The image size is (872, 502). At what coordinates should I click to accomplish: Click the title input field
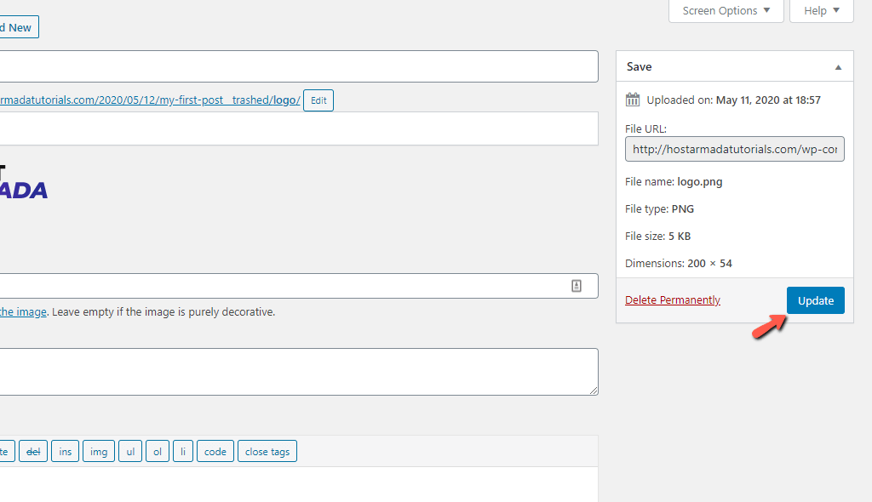coord(299,66)
